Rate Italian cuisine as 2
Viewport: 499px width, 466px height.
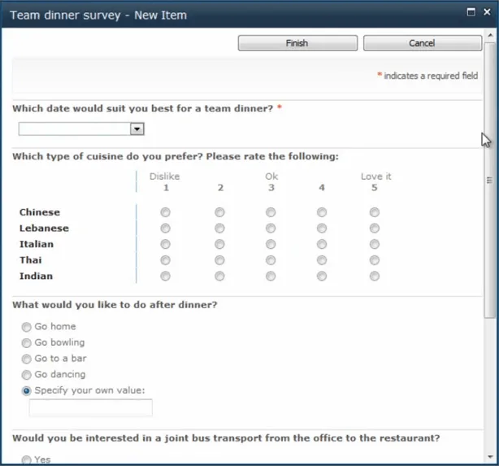pyautogui.click(x=219, y=244)
